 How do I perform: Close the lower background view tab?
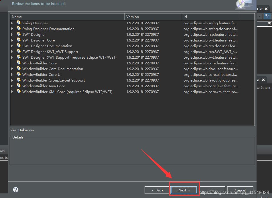263,80
